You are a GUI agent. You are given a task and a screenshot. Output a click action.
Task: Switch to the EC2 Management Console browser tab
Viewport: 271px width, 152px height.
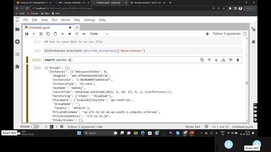point(34,3)
